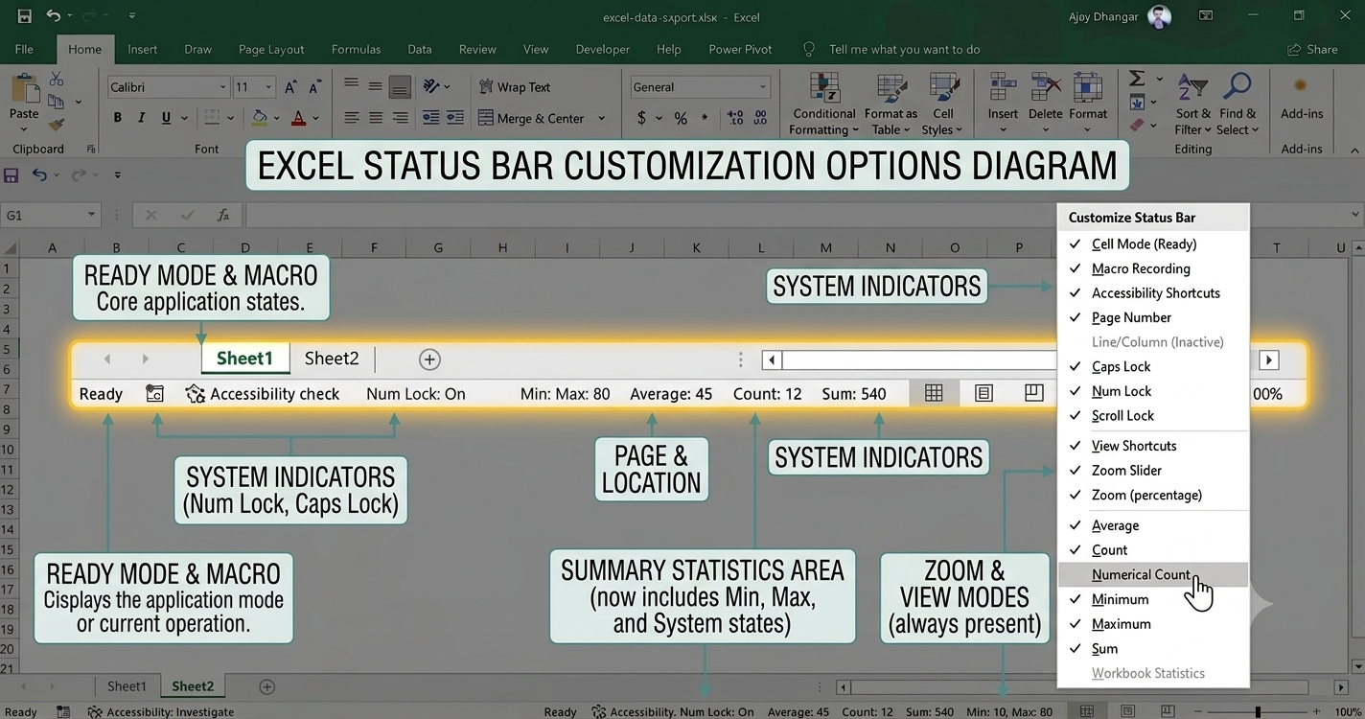
Task: Click the Format Painter brush icon
Action: pos(57,124)
